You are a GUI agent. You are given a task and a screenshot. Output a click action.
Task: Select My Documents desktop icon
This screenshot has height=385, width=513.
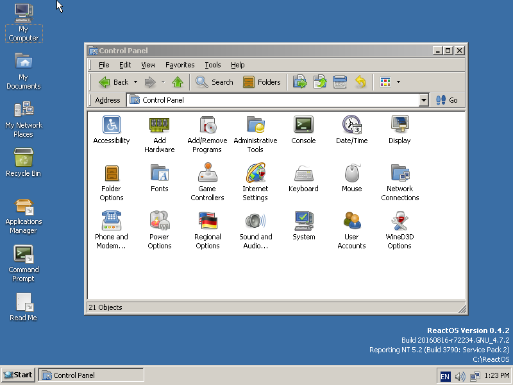[x=24, y=71]
